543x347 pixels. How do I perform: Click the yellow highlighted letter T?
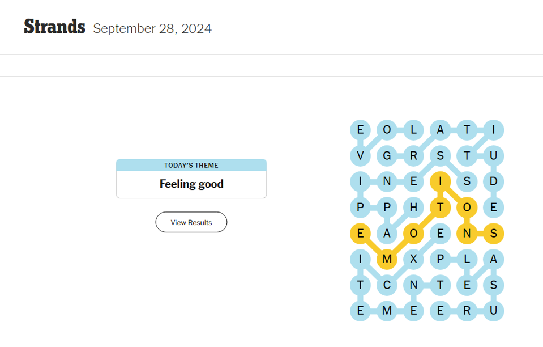click(x=440, y=208)
